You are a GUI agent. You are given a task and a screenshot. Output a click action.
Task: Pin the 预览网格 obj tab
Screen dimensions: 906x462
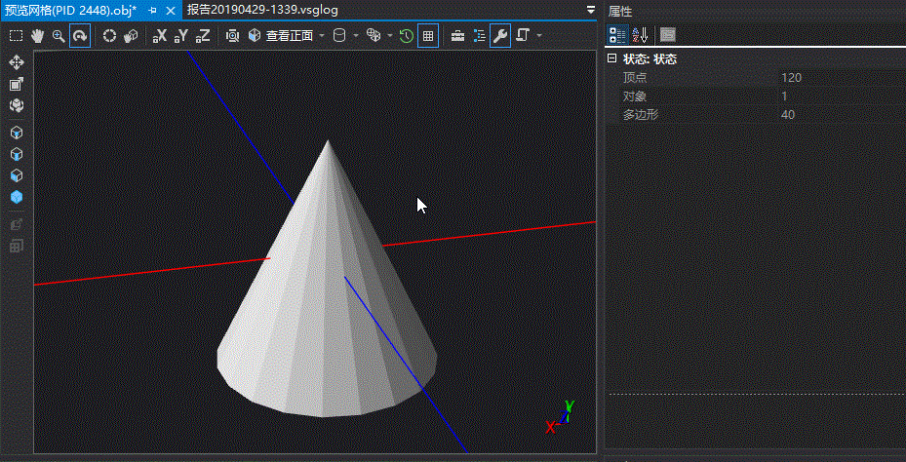click(x=152, y=11)
